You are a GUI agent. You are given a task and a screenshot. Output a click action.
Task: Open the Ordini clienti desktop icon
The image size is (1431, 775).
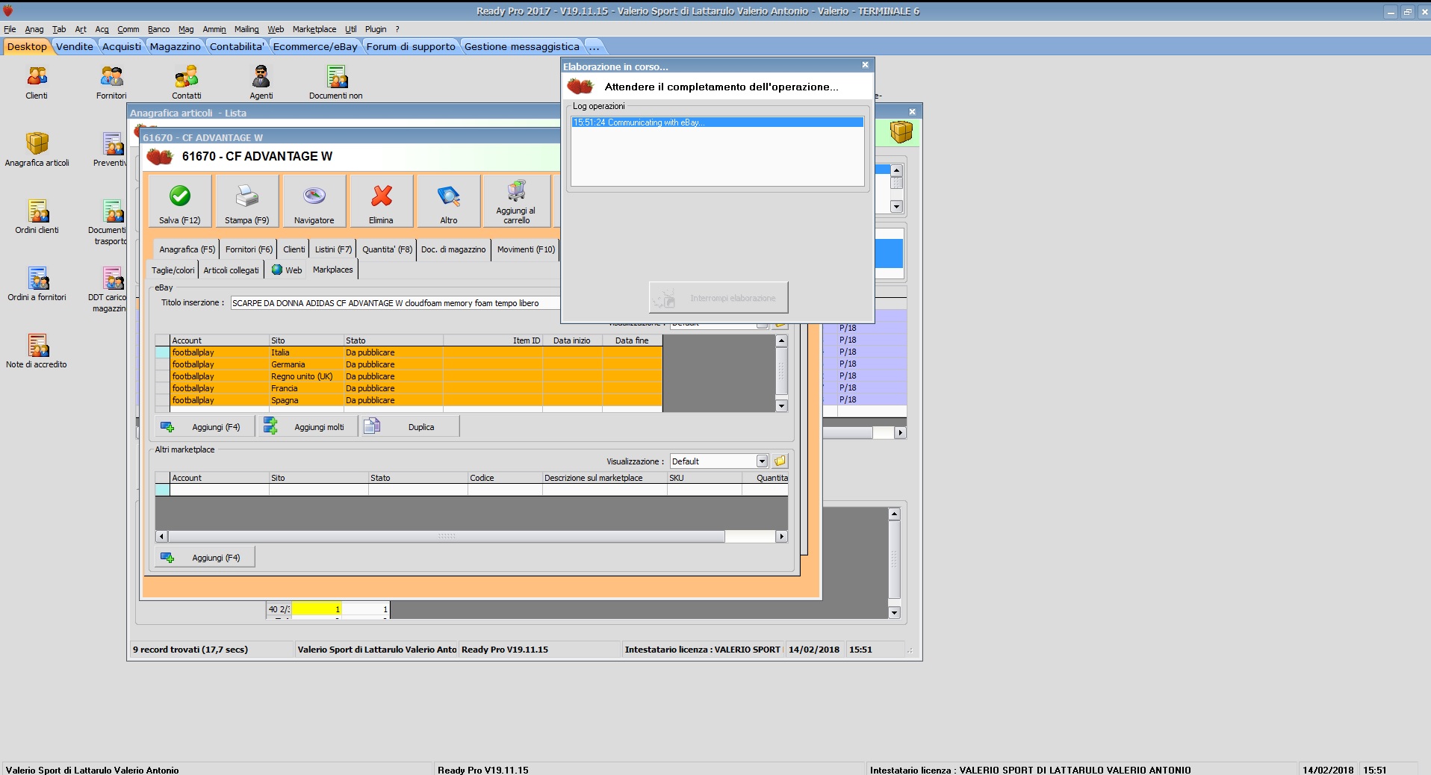(37, 217)
